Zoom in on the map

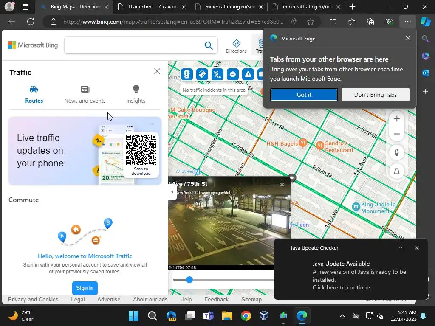pyautogui.click(x=397, y=119)
